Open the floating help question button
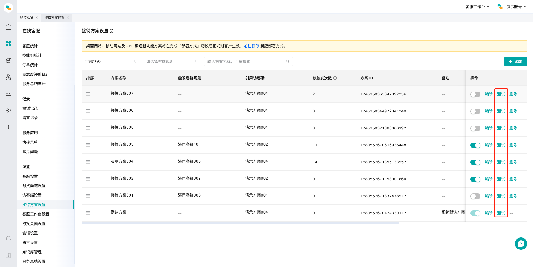 521,244
